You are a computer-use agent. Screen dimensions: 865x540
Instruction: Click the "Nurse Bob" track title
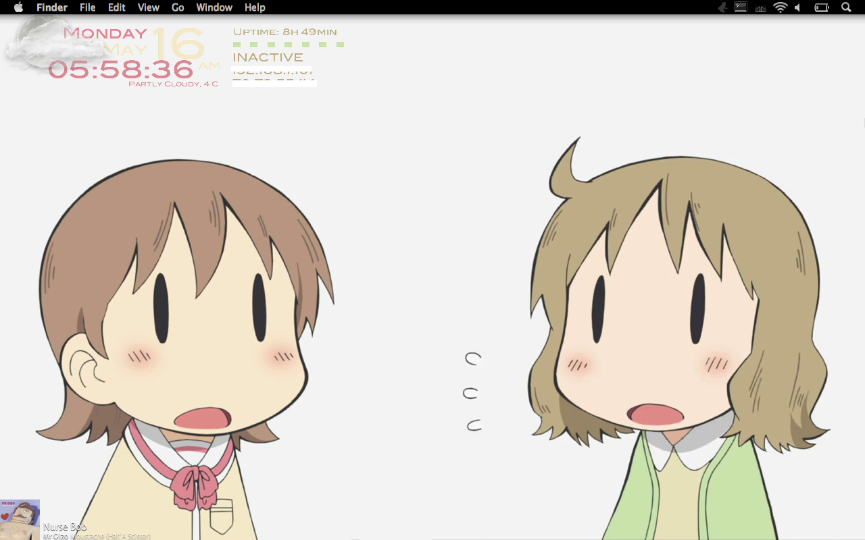click(65, 526)
